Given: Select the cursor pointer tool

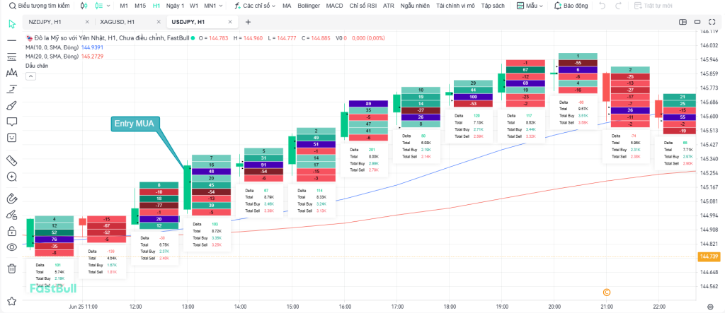Looking at the screenshot, I should pos(11,23).
